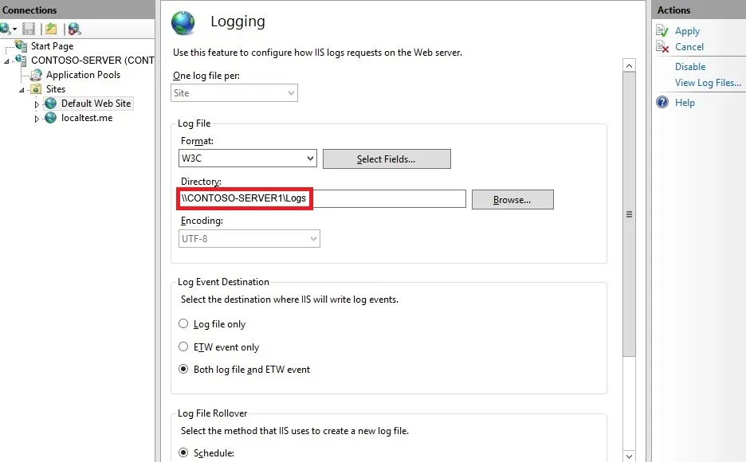Select Default Web Site tree item
Viewport: 746px width, 462px height.
click(x=96, y=103)
